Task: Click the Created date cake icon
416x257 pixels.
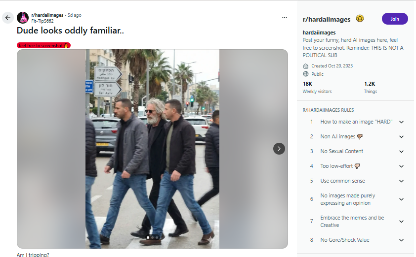Action: point(306,66)
